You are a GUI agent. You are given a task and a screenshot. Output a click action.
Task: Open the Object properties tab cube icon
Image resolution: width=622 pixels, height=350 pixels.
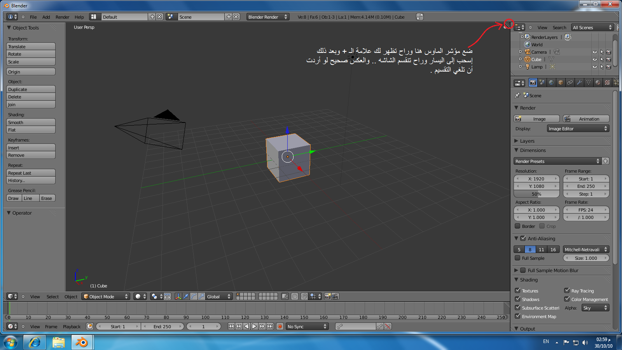(x=561, y=82)
